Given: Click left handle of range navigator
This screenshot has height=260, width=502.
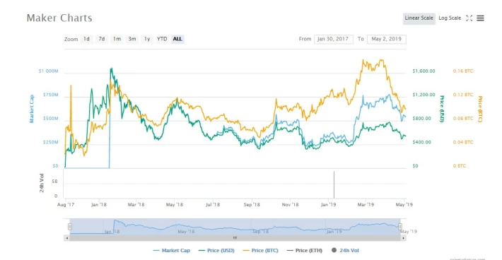Looking at the screenshot, I should click(x=70, y=227).
